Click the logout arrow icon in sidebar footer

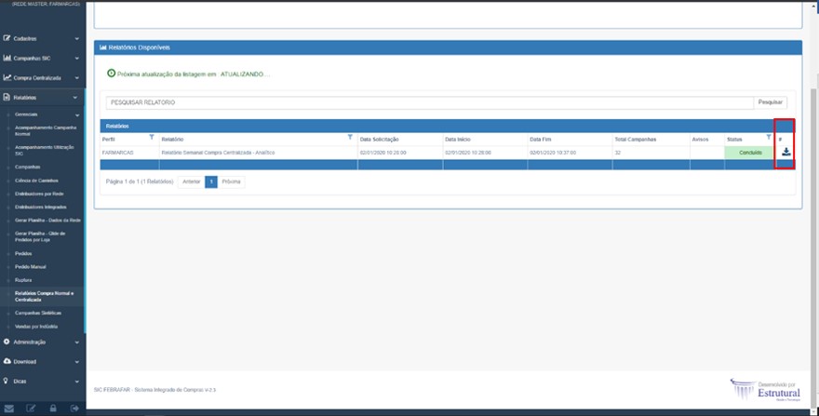coord(74,408)
